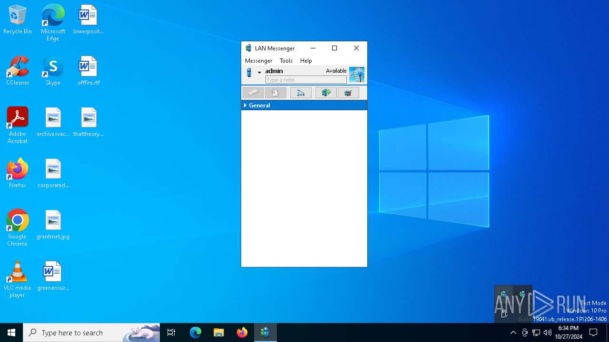Click the chat bubbles conversation toolbar button
Viewport: 609px width, 342px height.
pyautogui.click(x=253, y=93)
